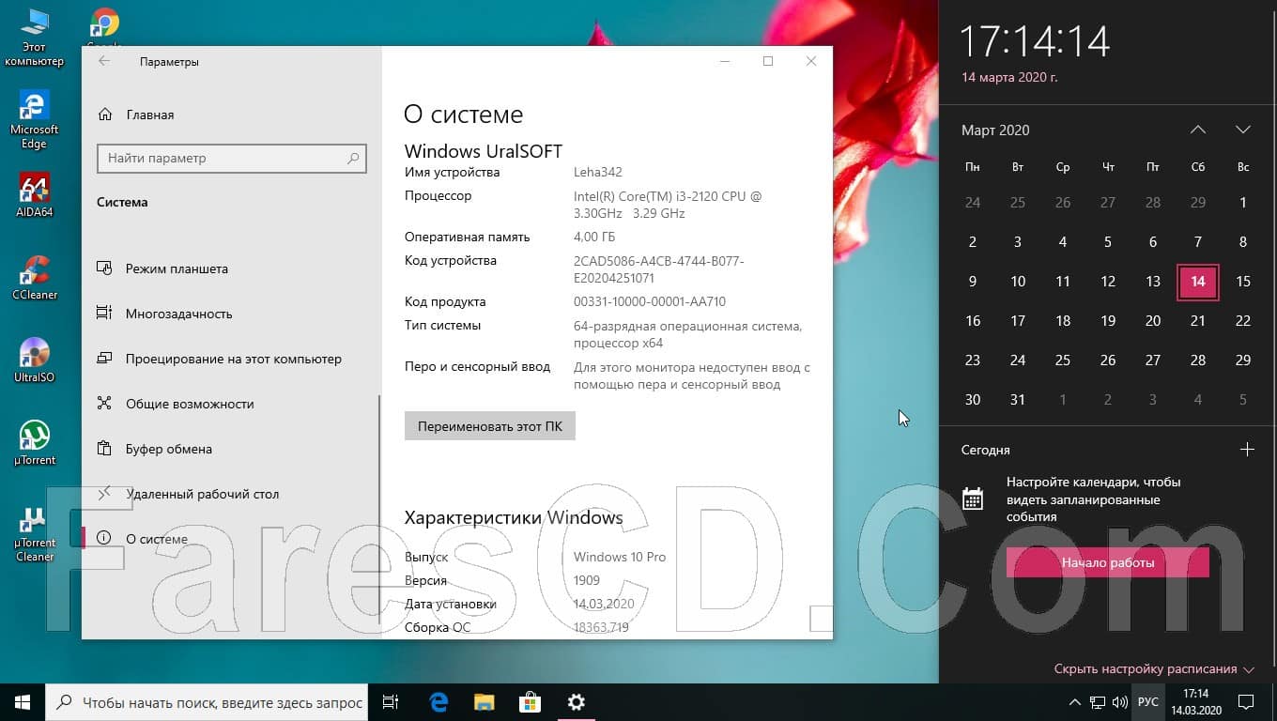Image resolution: width=1277 pixels, height=721 pixels.
Task: Click the "Переименовать этот ПК" button
Action: [490, 425]
